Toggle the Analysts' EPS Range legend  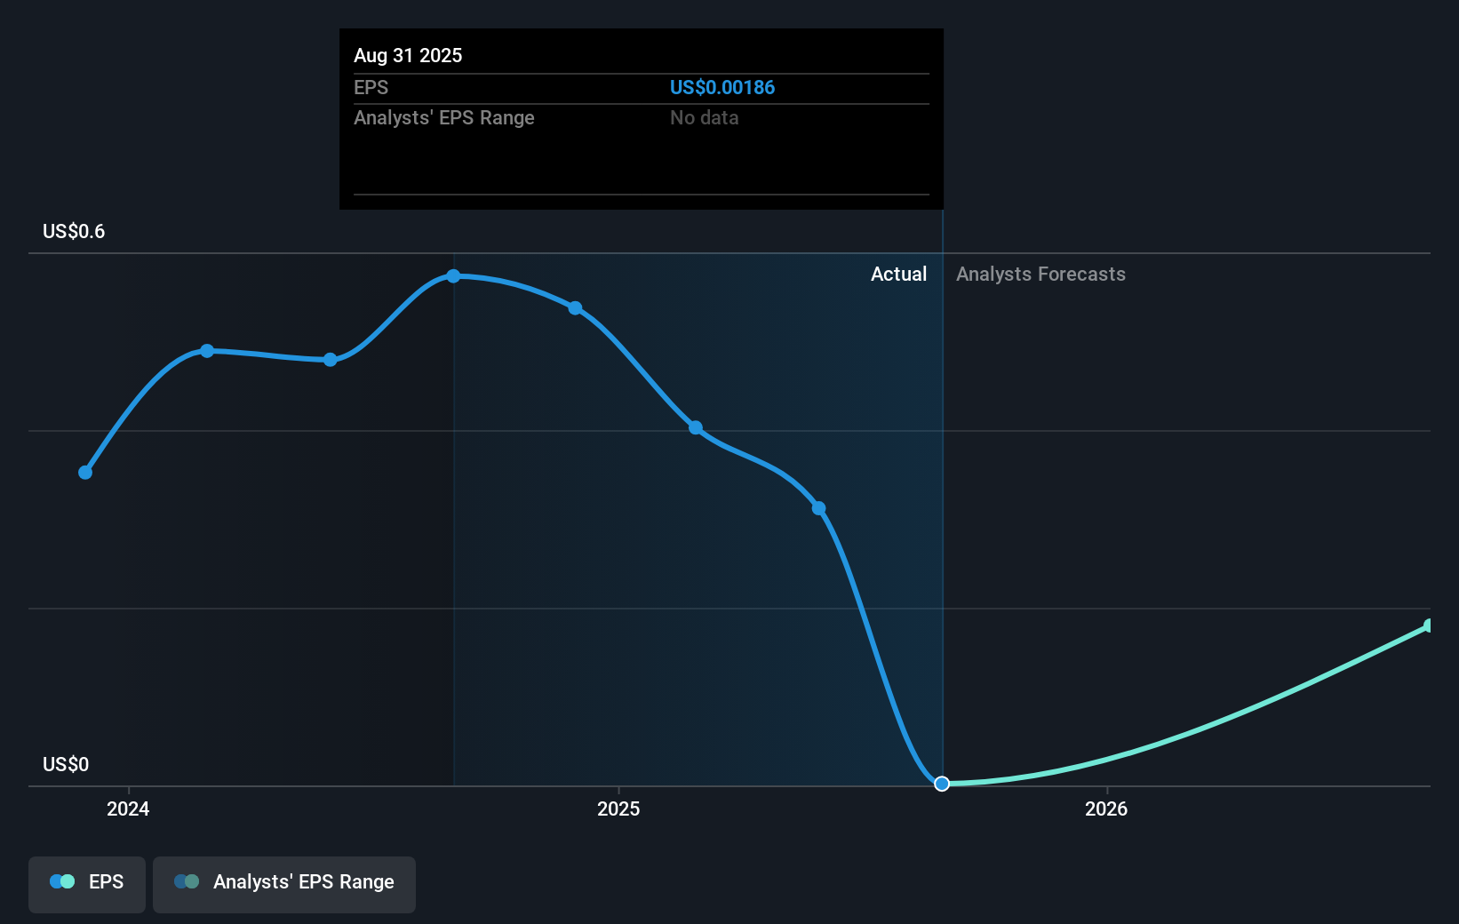(x=284, y=884)
